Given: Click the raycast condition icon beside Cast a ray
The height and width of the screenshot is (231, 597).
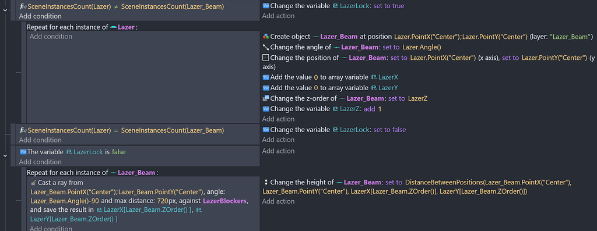Looking at the screenshot, I should coord(33,183).
